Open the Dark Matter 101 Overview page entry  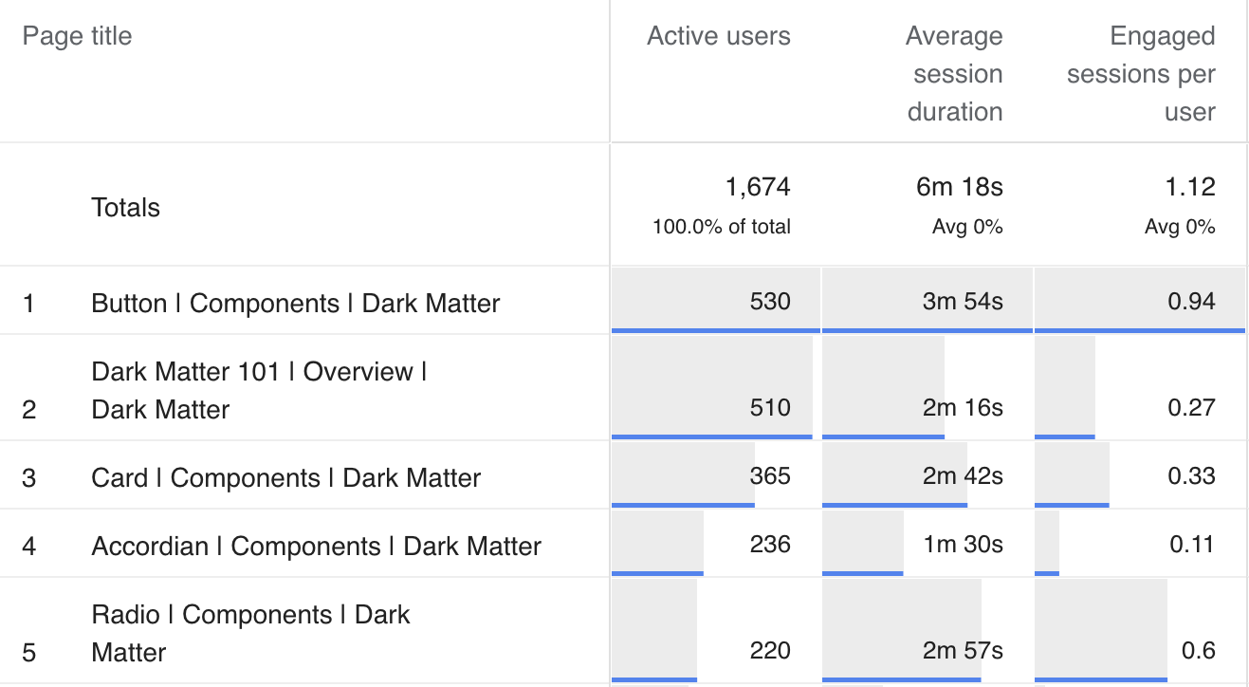[258, 390]
